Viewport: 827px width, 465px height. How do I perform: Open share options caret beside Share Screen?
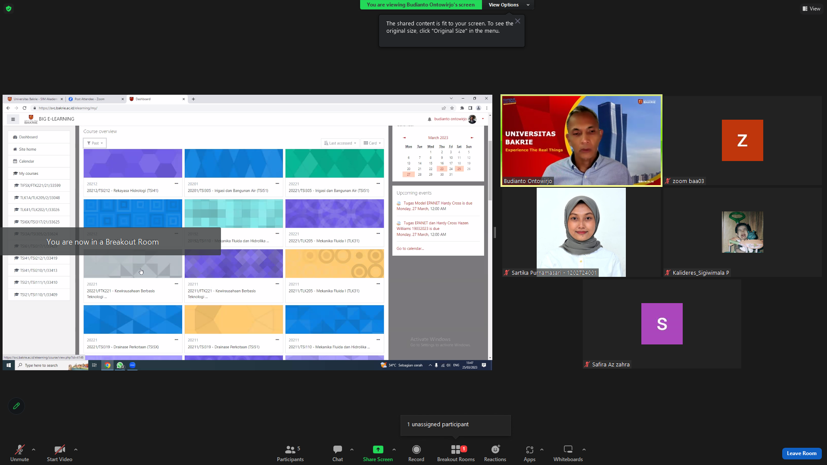(x=394, y=449)
